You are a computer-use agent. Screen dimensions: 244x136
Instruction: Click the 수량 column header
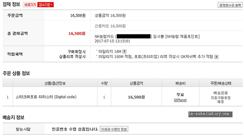(104, 83)
